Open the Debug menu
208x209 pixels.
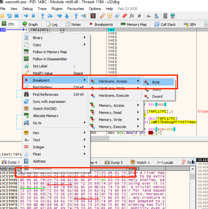coord(28,9)
